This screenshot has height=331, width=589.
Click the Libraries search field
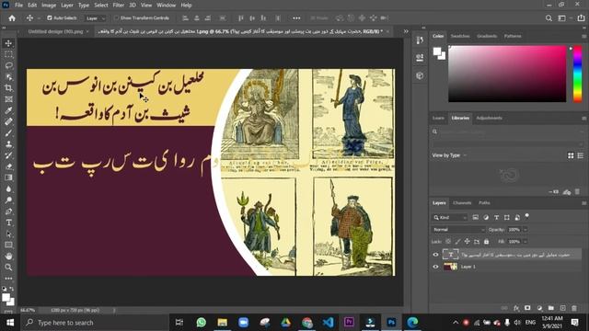507,131
